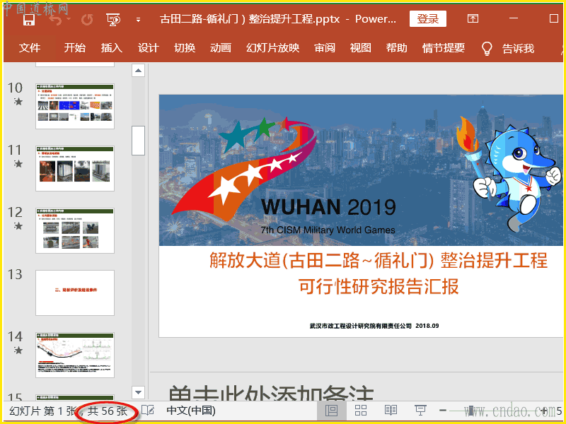Click the 告诉我 search box text

[x=518, y=48]
